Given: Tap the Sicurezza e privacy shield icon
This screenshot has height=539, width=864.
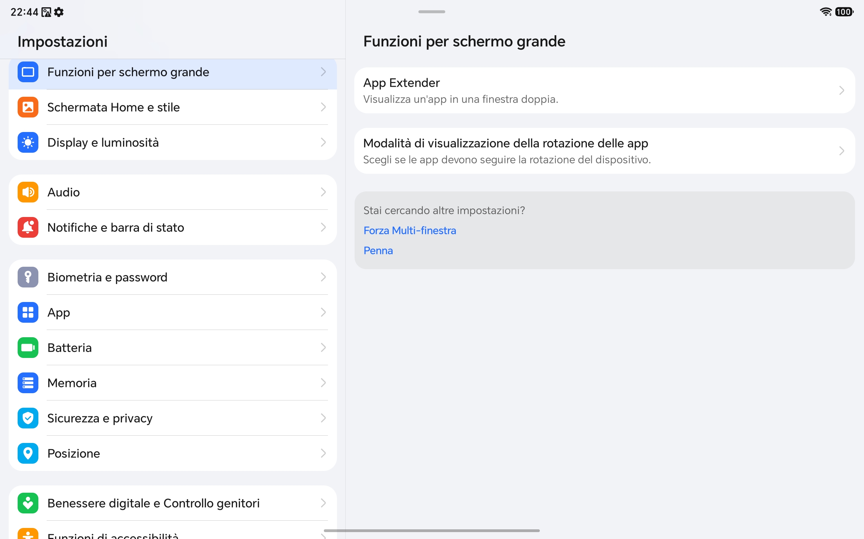Looking at the screenshot, I should 28,418.
